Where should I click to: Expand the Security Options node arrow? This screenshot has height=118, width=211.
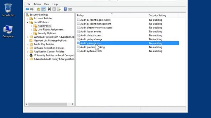point(31,33)
